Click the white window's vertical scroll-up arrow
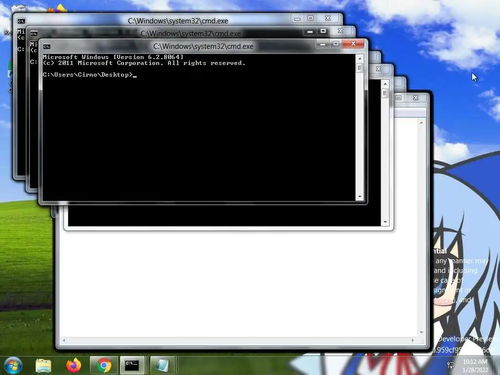The image size is (500, 375). [421, 123]
